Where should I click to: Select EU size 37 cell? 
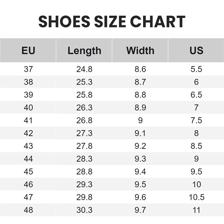point(28,69)
